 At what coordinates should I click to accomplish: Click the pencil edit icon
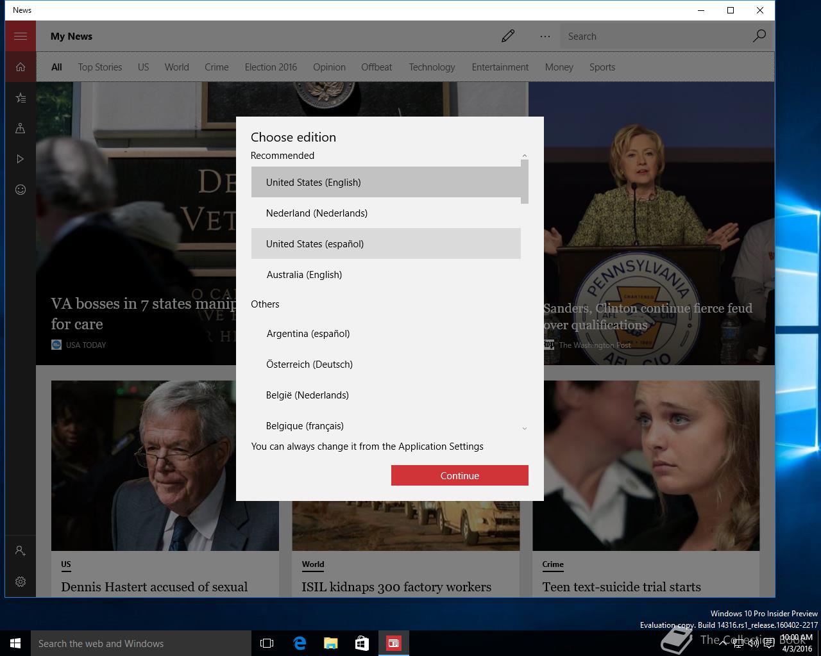coord(508,36)
